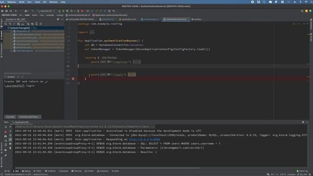Open the Build menu

(22, 2)
